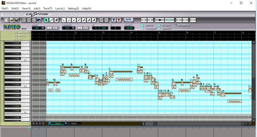Click the fast rewind transport button
This screenshot has height=137, width=257.
[x=150, y=20]
